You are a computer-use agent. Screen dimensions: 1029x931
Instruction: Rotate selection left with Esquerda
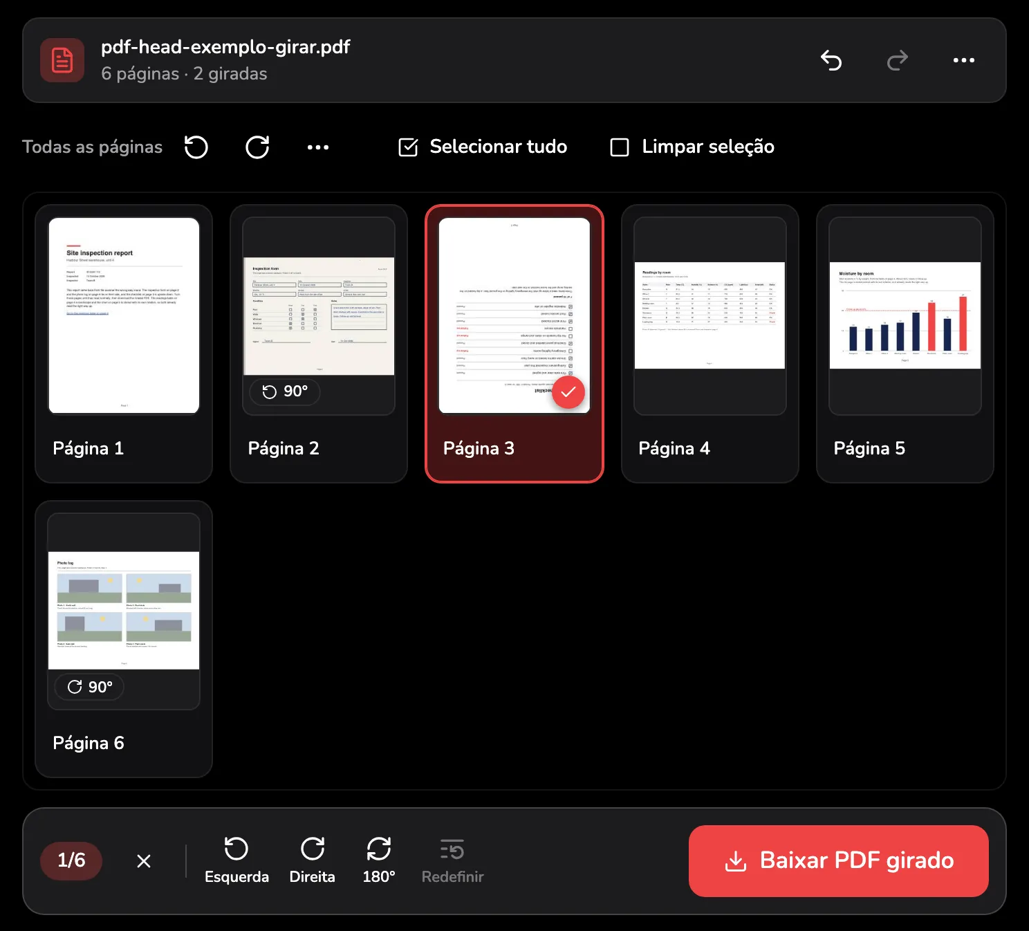tap(237, 861)
